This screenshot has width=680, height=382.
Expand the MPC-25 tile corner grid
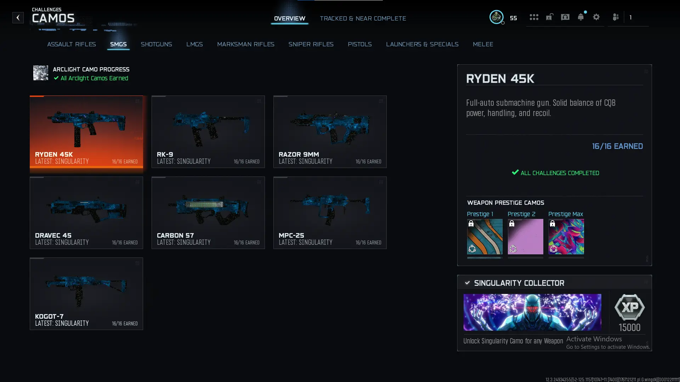(381, 183)
